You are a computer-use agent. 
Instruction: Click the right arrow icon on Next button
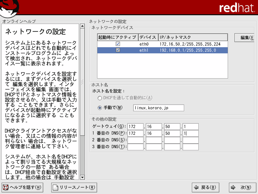pyautogui.click(x=233, y=187)
